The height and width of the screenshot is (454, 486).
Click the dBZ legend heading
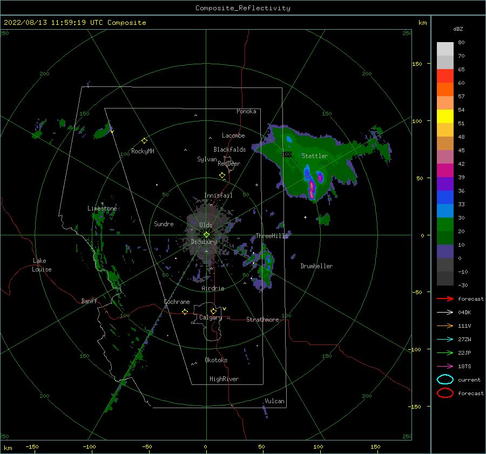[x=458, y=29]
